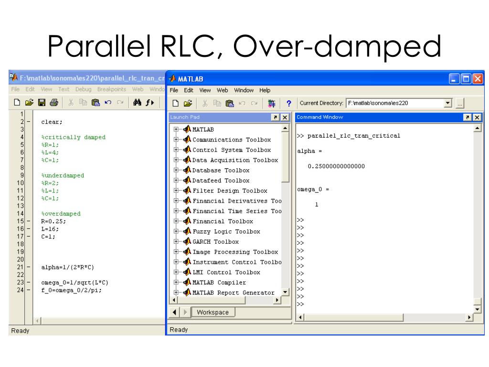Click Current Directory path field
The image size is (489, 367).
click(395, 103)
